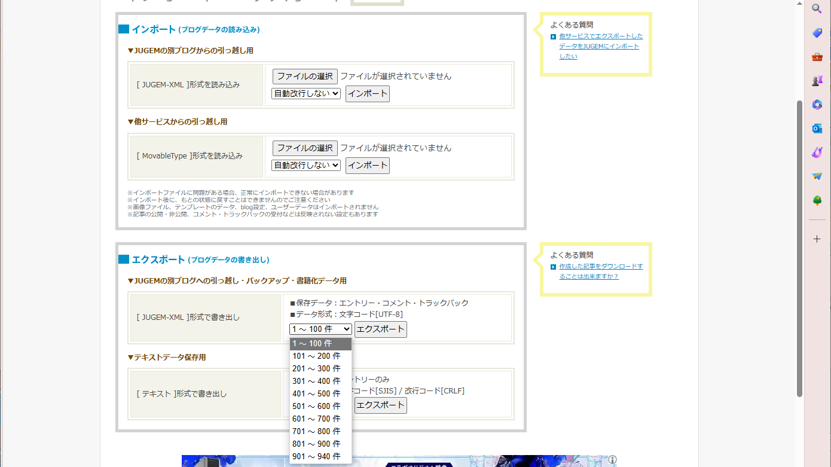Choose the 901～940件 option
The width and height of the screenshot is (831, 467).
click(x=316, y=456)
